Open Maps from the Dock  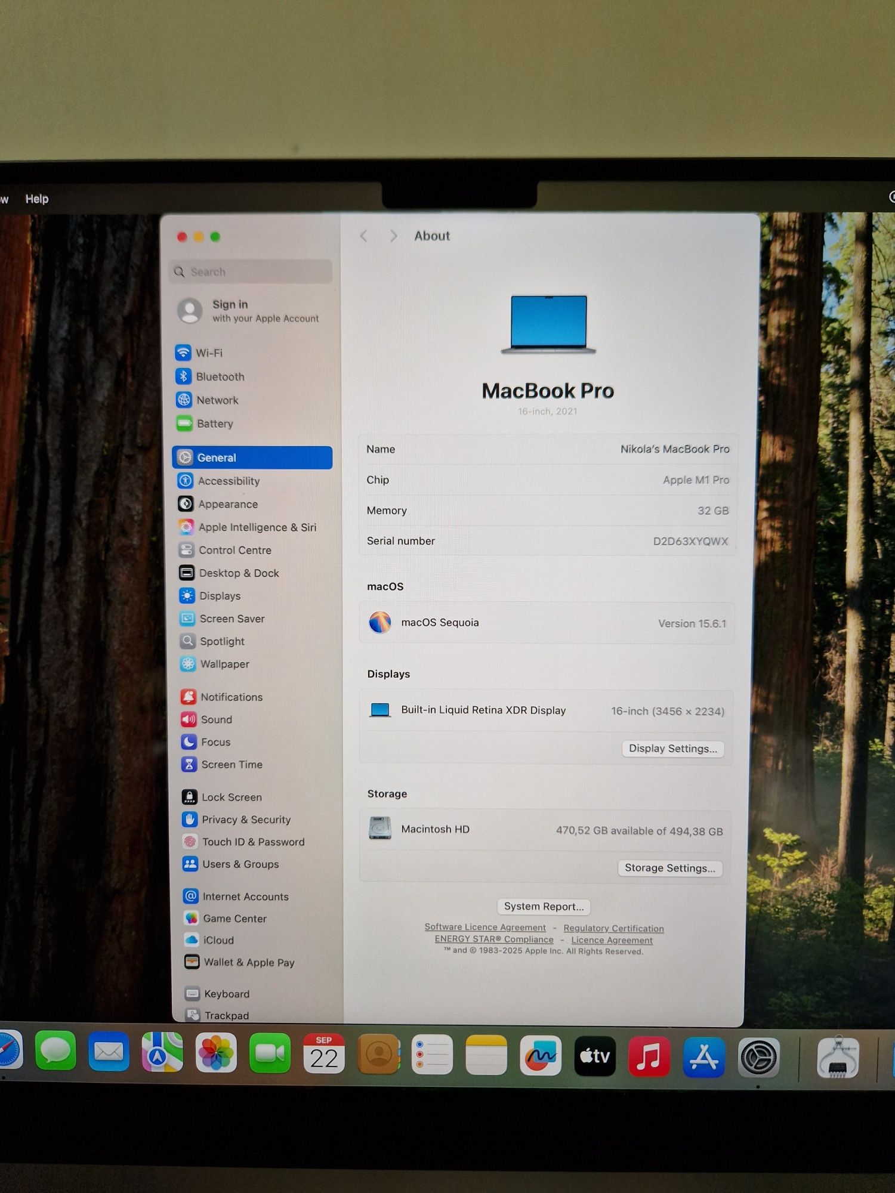162,1052
